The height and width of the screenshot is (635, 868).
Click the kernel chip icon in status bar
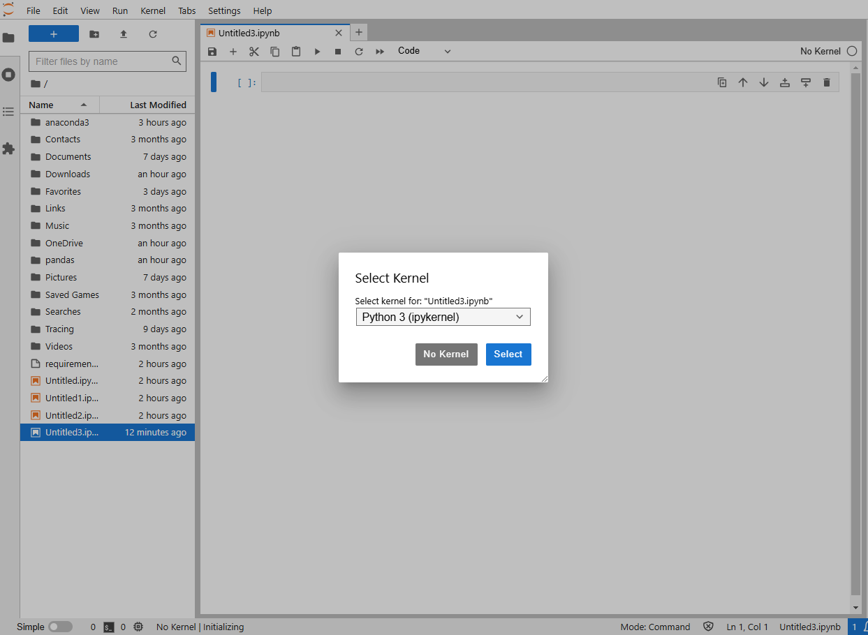(138, 627)
